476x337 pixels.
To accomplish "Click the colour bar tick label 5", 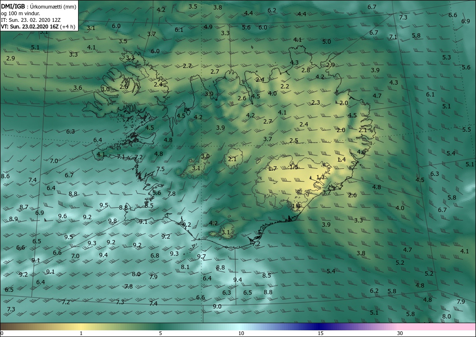I will coord(160,334).
